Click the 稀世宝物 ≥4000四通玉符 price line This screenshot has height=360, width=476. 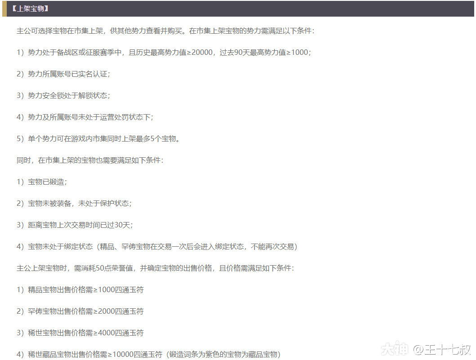pyautogui.click(x=80, y=333)
